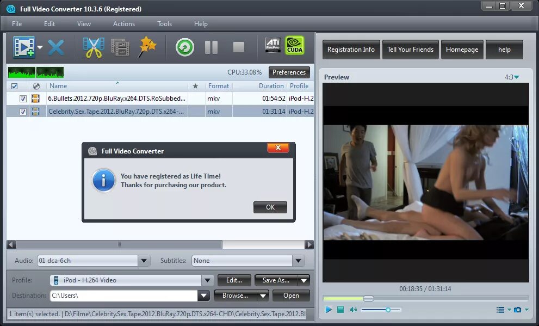Play the preview video
Screen dimensions: 539x326
(329, 310)
